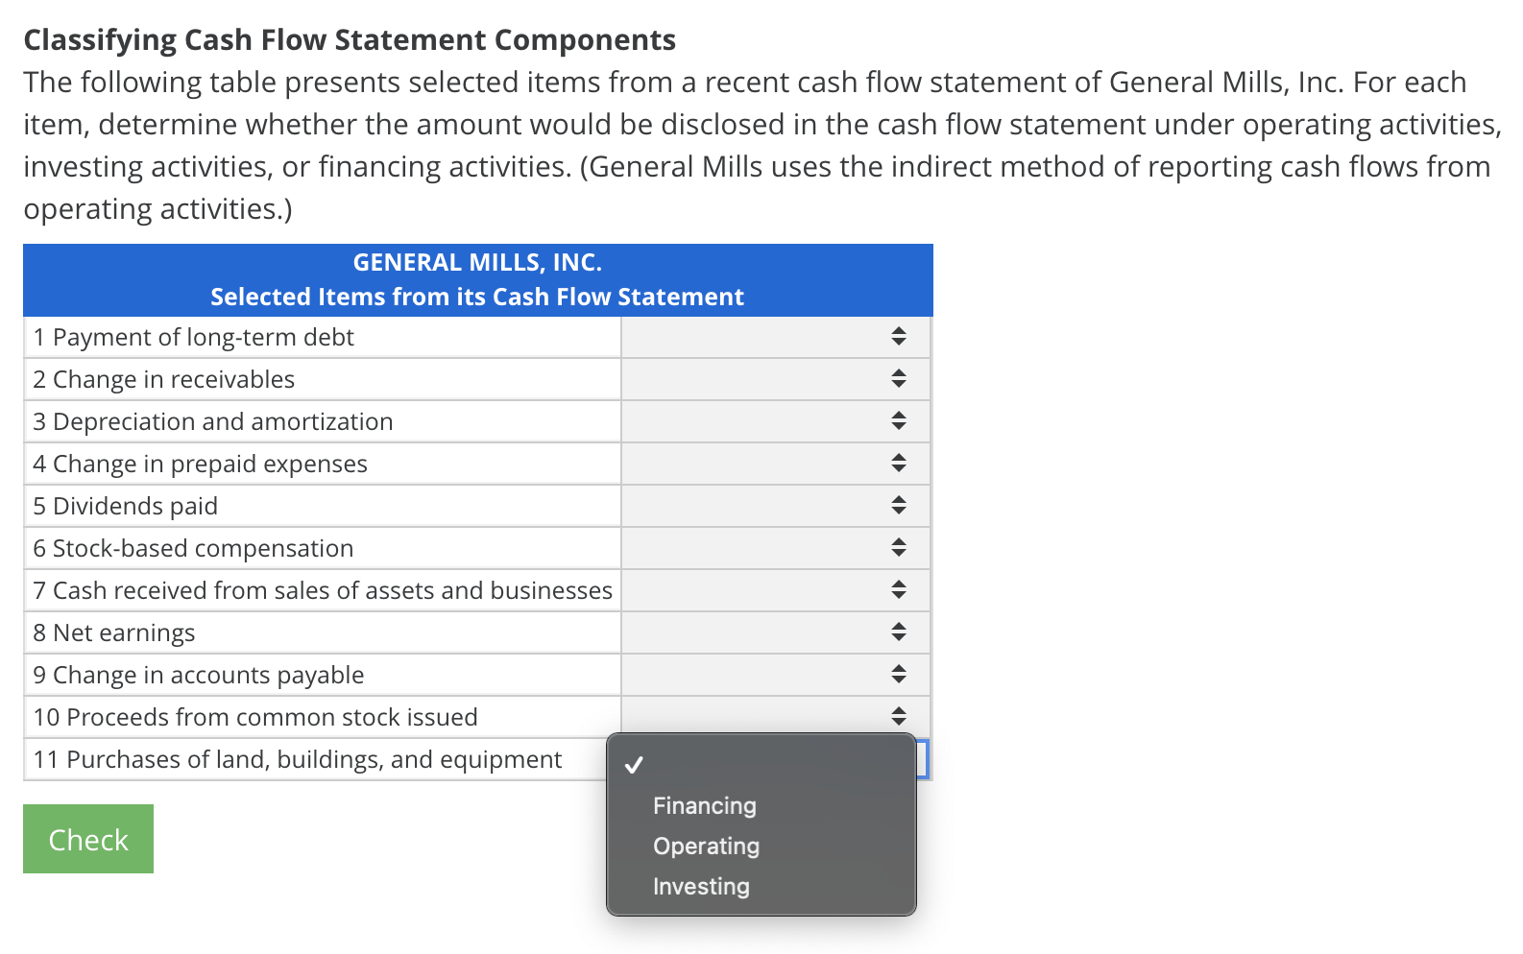Open the classification selector for Payment of long-term debt
Image resolution: width=1523 pixels, height=954 pixels.
tap(899, 337)
